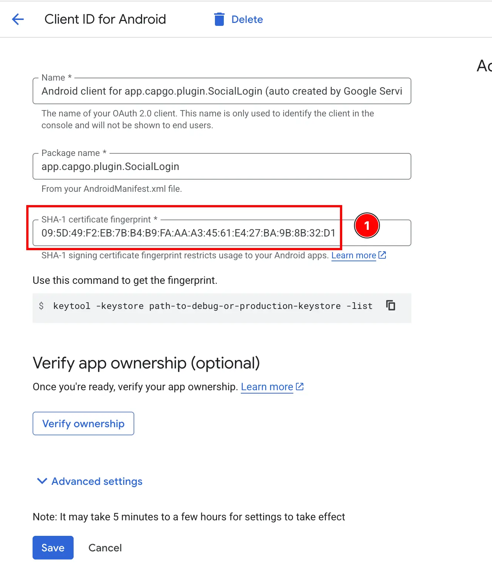
Task: Edit the SHA-1 certificate fingerprint field
Action: (185, 233)
